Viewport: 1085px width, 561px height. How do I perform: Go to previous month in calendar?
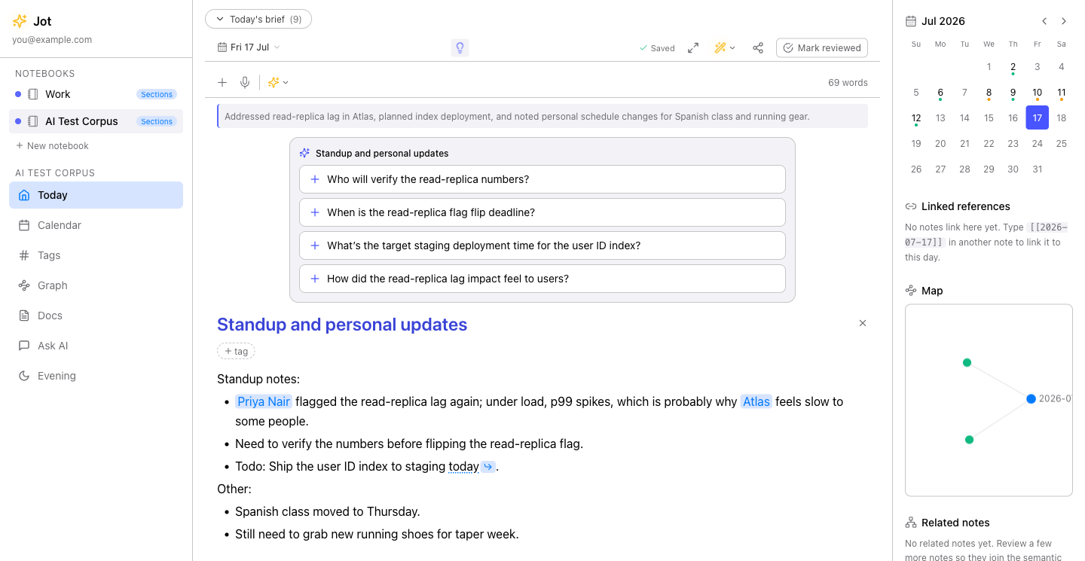pyautogui.click(x=1044, y=21)
